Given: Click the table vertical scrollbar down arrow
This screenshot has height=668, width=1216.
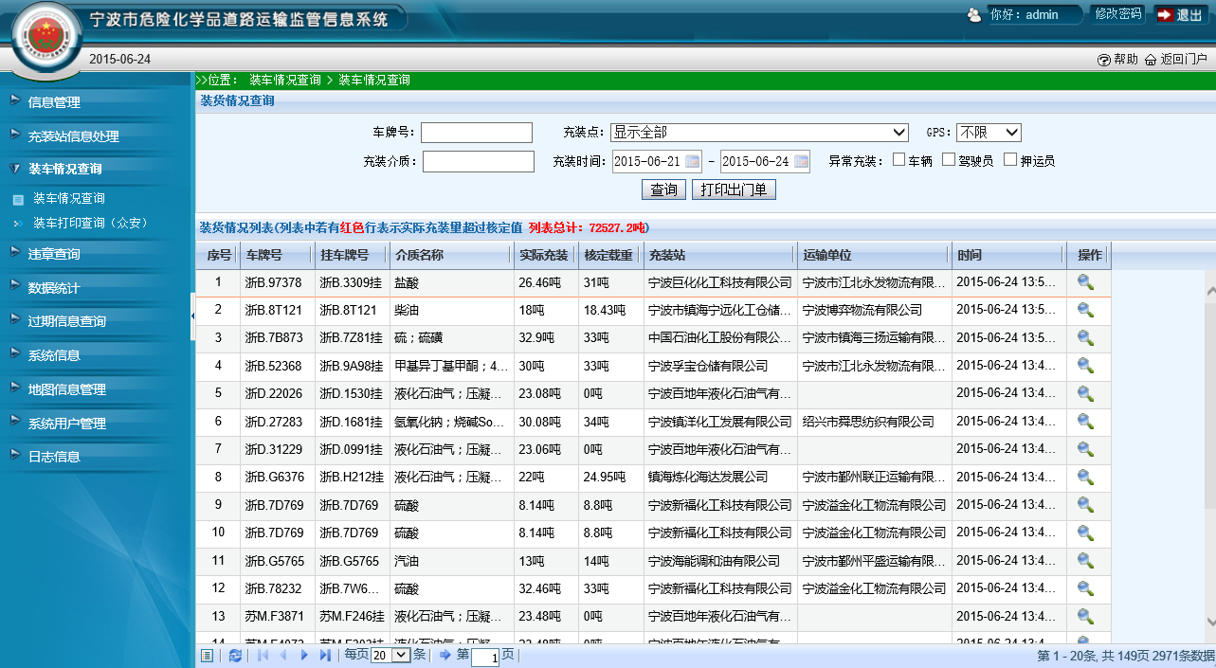Looking at the screenshot, I should click(1210, 622).
